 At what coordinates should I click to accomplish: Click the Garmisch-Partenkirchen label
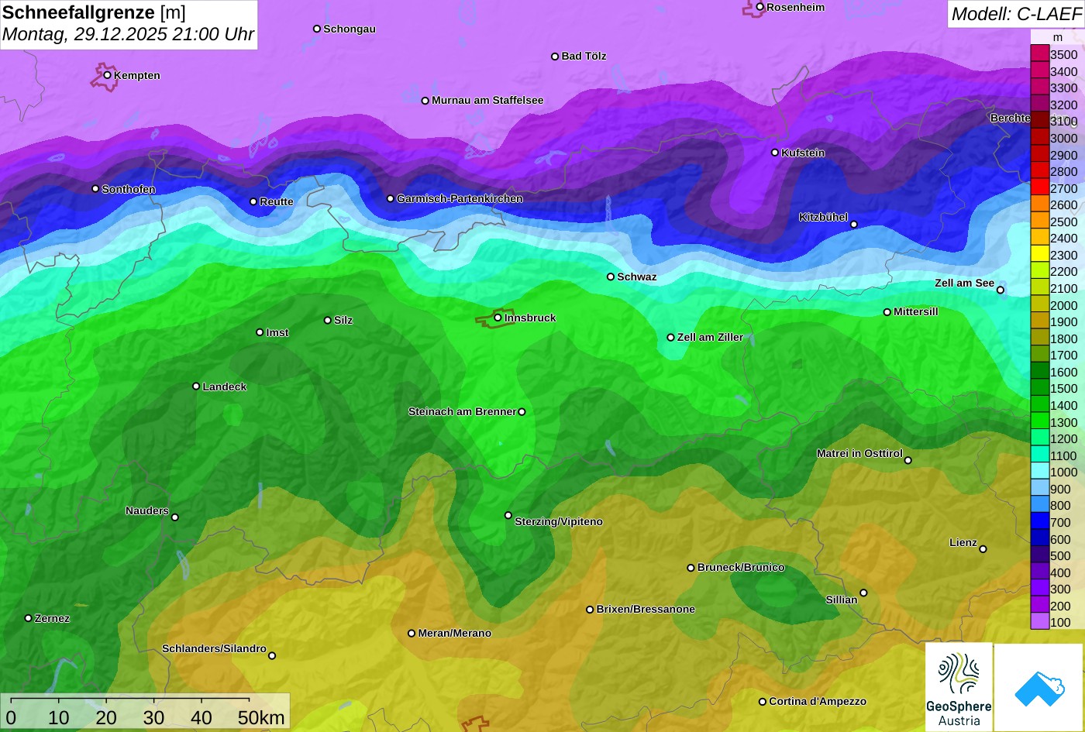460,198
